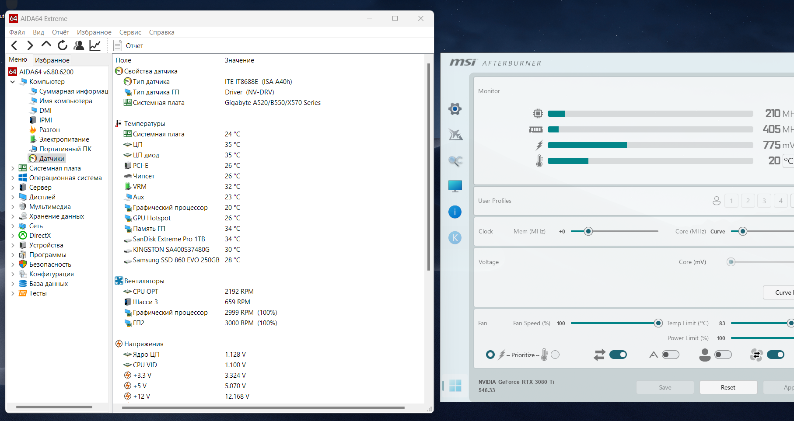Click the MSI logo in Afterburner header
Viewport: 794px width, 421px height.
pyautogui.click(x=463, y=63)
